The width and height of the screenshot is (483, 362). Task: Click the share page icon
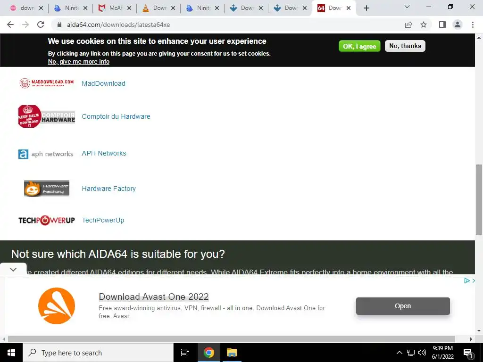[x=408, y=25]
